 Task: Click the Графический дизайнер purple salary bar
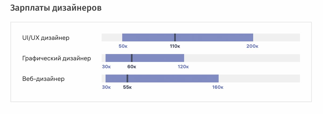pyautogui.click(x=159, y=58)
